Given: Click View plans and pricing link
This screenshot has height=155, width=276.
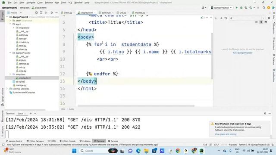Looking at the screenshot, I should click(x=226, y=134).
